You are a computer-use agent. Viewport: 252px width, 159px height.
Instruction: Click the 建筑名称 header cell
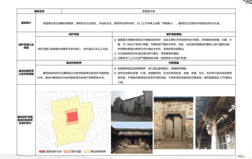point(39,11)
